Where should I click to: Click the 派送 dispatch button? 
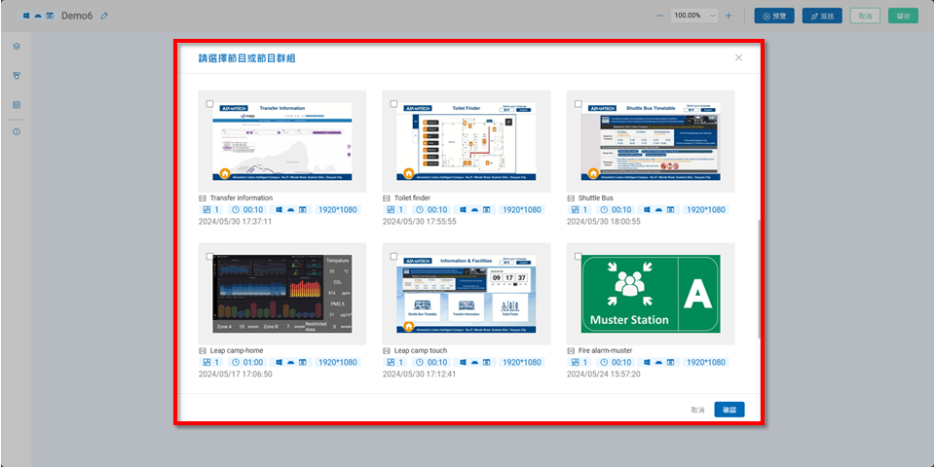point(821,16)
